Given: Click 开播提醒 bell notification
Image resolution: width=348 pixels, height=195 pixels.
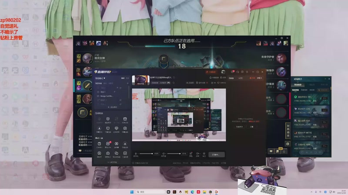Looking at the screenshot, I should click(214, 78).
